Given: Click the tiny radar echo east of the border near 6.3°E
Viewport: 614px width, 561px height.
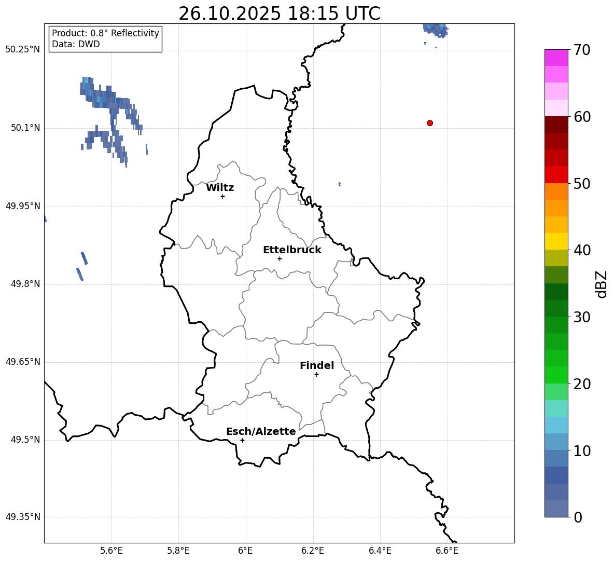Looking at the screenshot, I should click(x=340, y=184).
